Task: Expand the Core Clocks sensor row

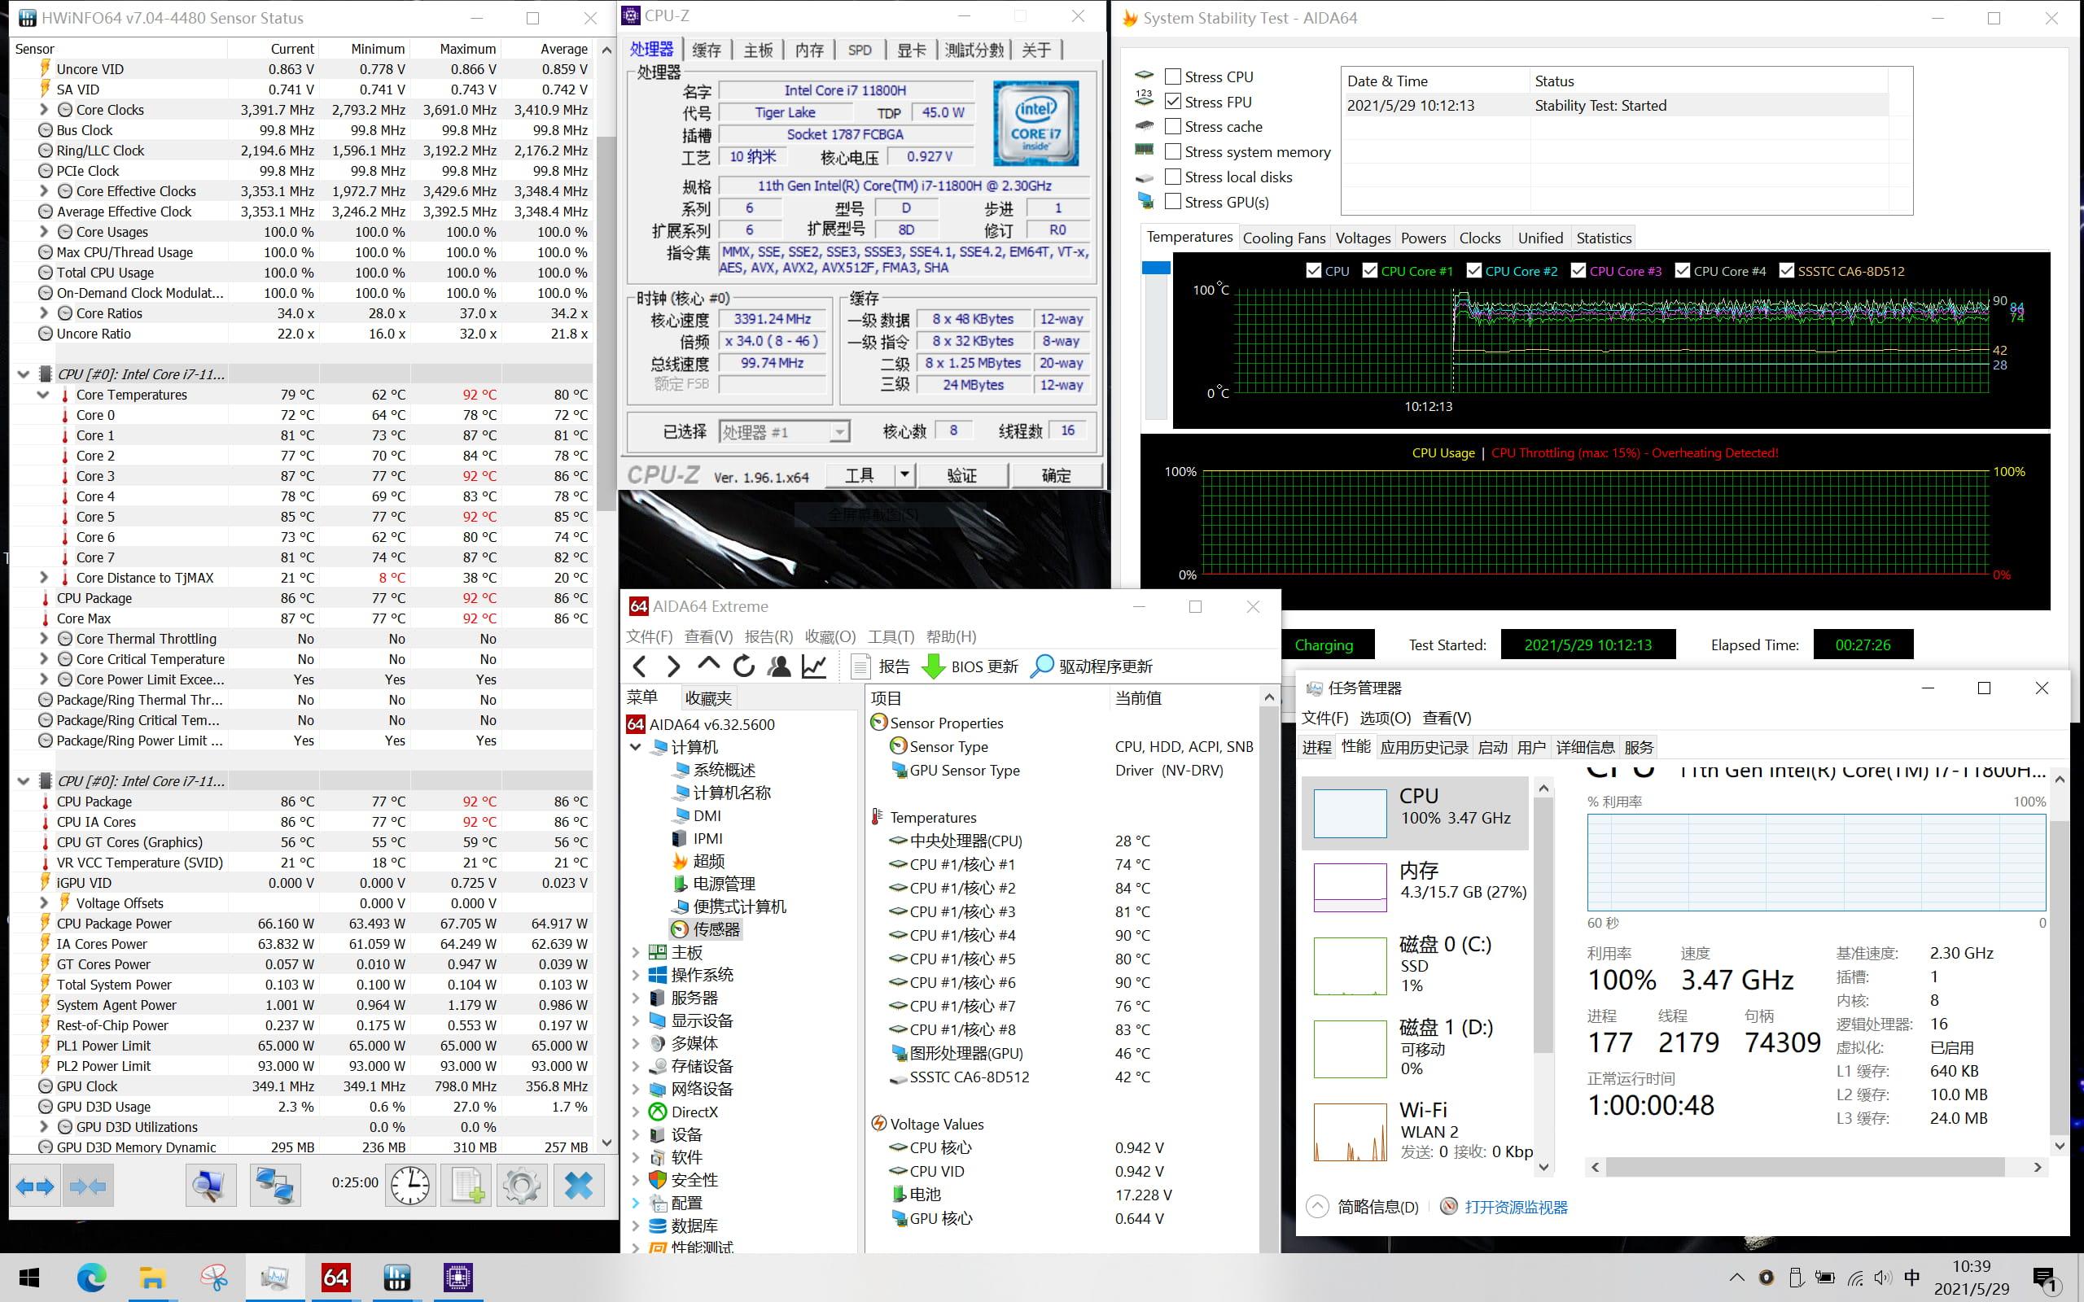Action: 44,109
